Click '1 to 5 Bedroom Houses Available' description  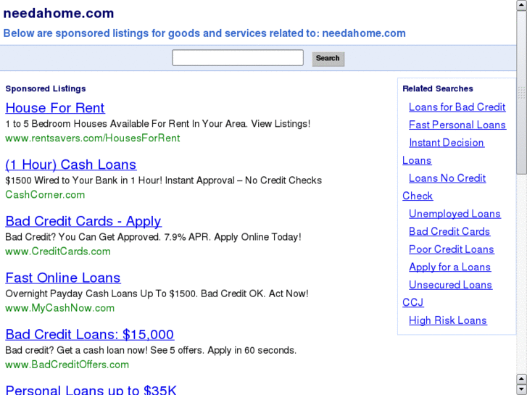coord(157,124)
